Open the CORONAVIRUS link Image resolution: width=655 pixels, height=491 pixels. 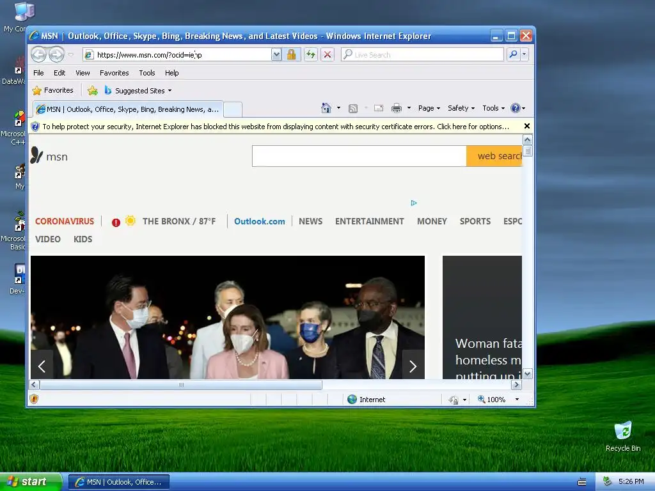[x=65, y=221]
